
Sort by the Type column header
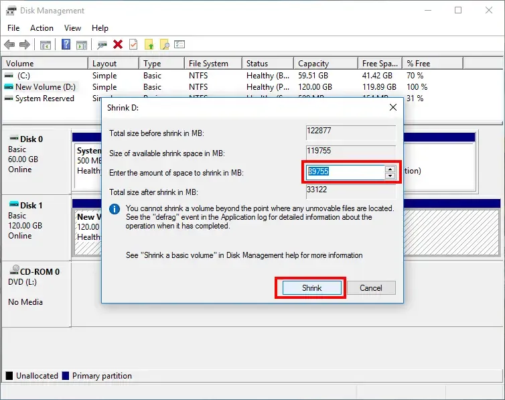[161, 64]
